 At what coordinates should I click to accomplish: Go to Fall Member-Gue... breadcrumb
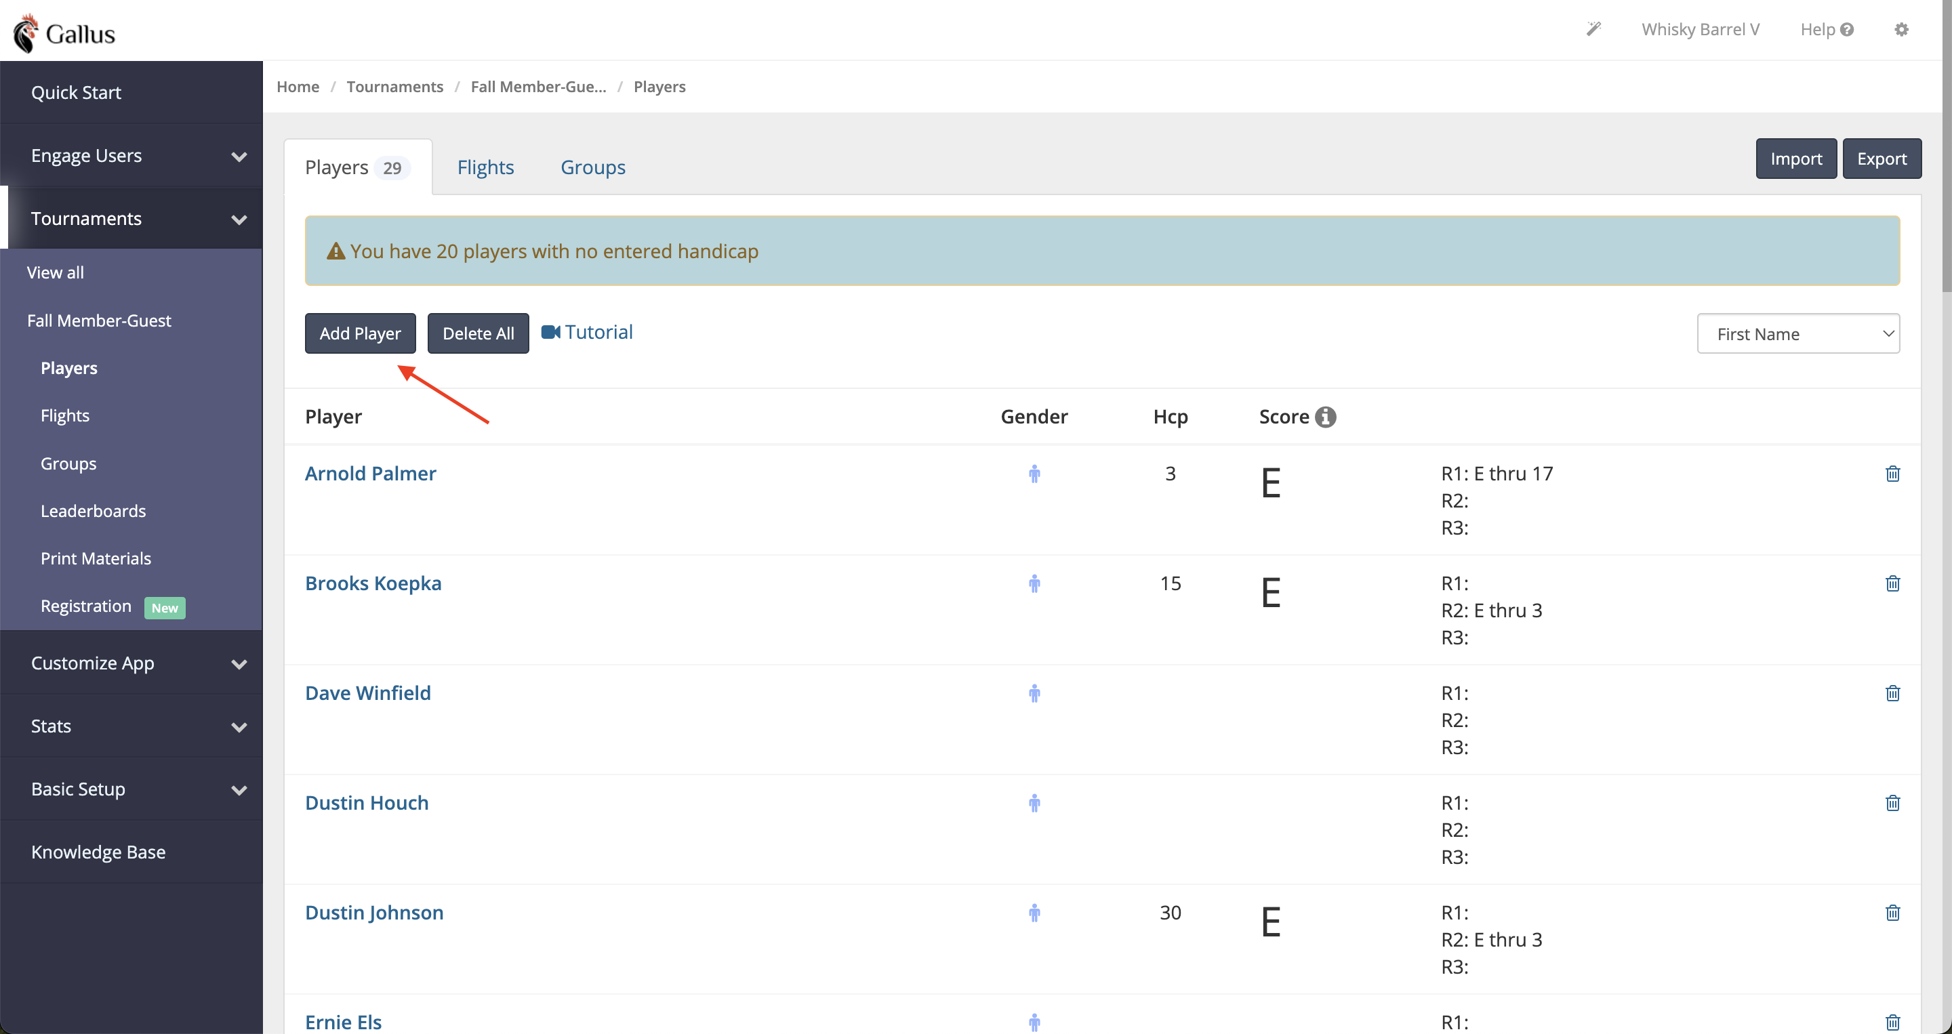pyautogui.click(x=538, y=86)
